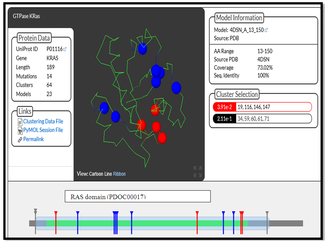
Task: Expand the 3D viewer to fullscreen
Action: click(197, 172)
